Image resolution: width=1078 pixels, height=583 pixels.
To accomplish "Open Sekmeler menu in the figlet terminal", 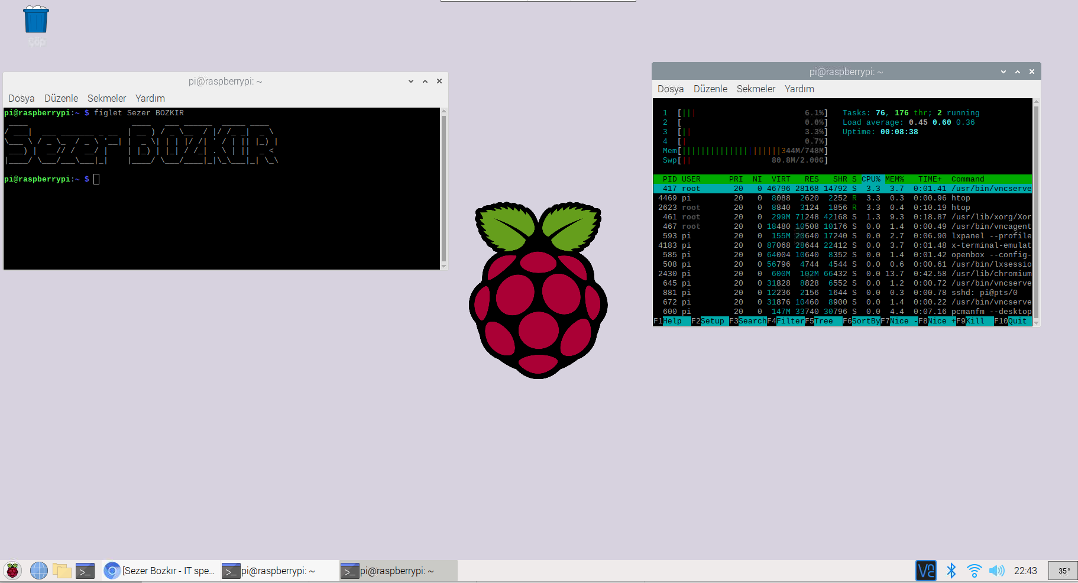I will click(x=106, y=98).
